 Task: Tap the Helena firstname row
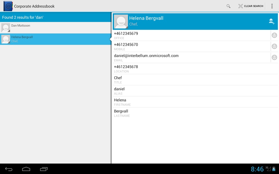click(195, 102)
